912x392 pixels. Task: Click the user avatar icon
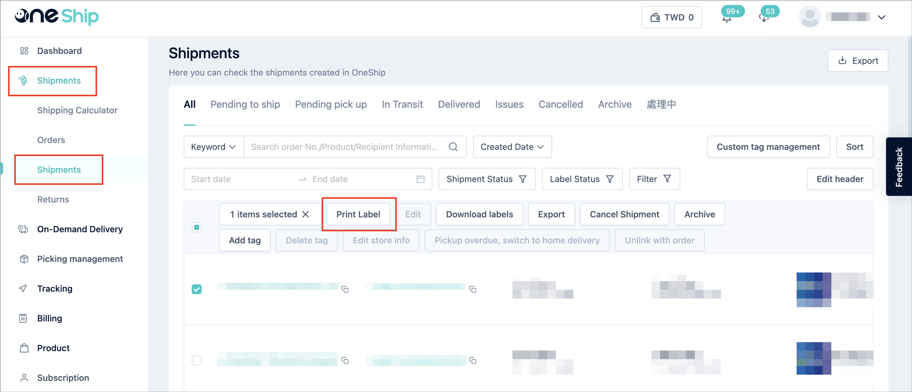[x=810, y=17]
